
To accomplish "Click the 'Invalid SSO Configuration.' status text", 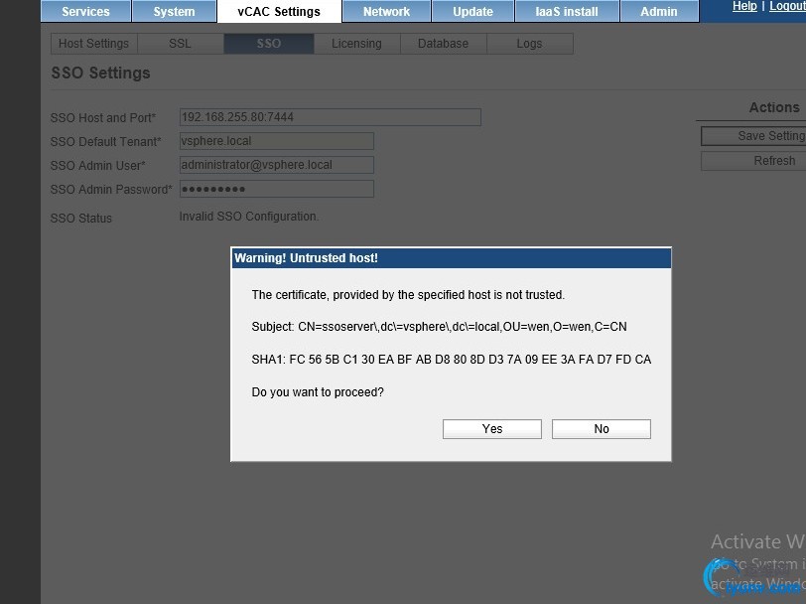I will (249, 217).
